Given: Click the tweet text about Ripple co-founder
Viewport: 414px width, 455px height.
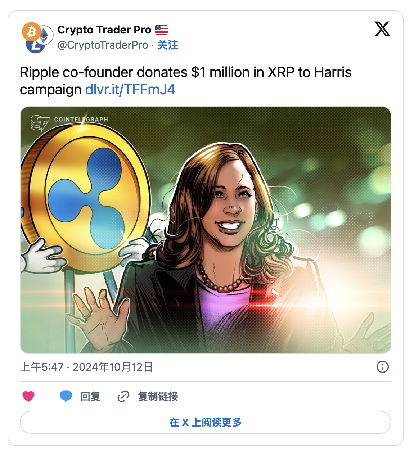Looking at the screenshot, I should click(x=185, y=81).
